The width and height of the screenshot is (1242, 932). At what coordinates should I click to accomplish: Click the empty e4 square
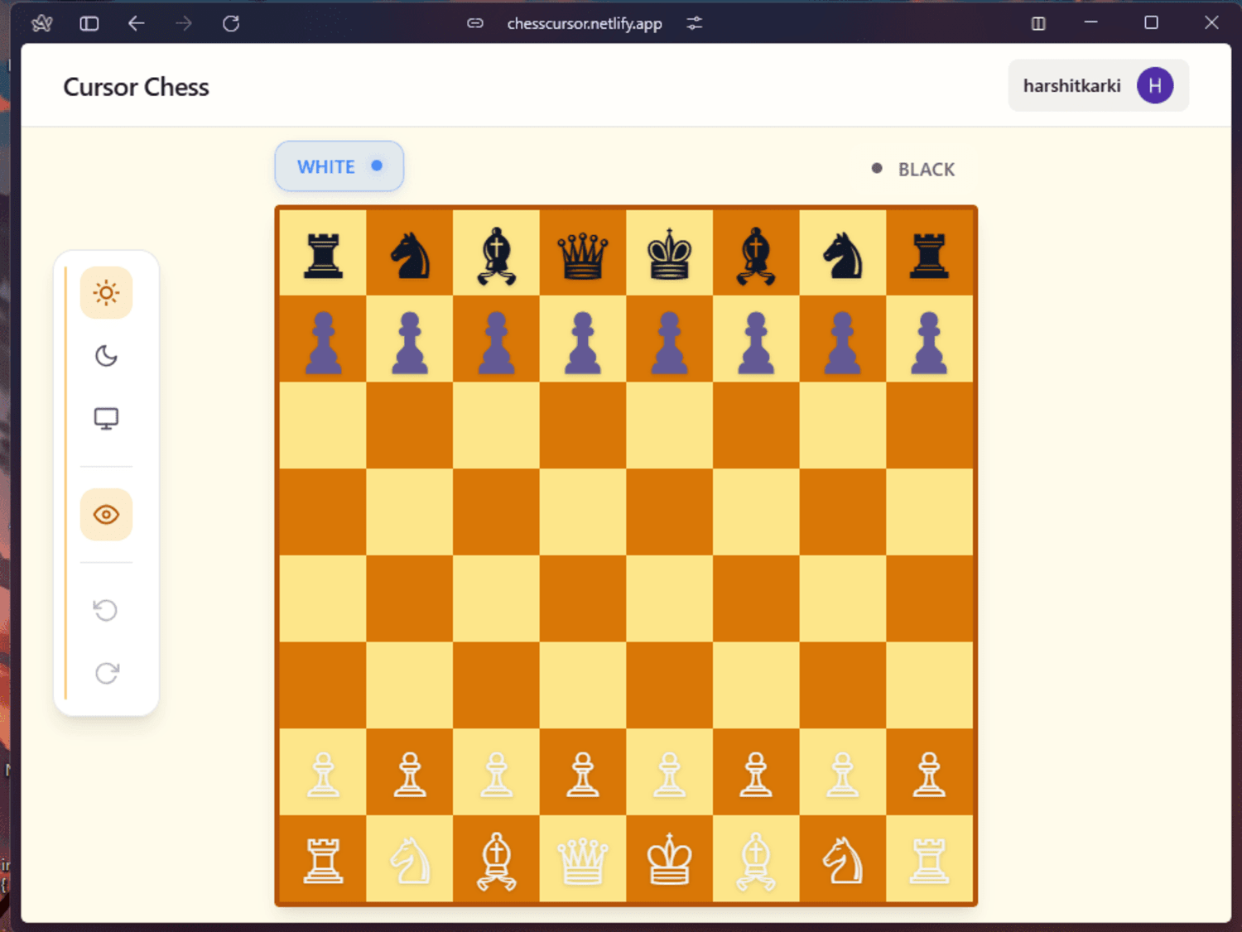pos(669,599)
